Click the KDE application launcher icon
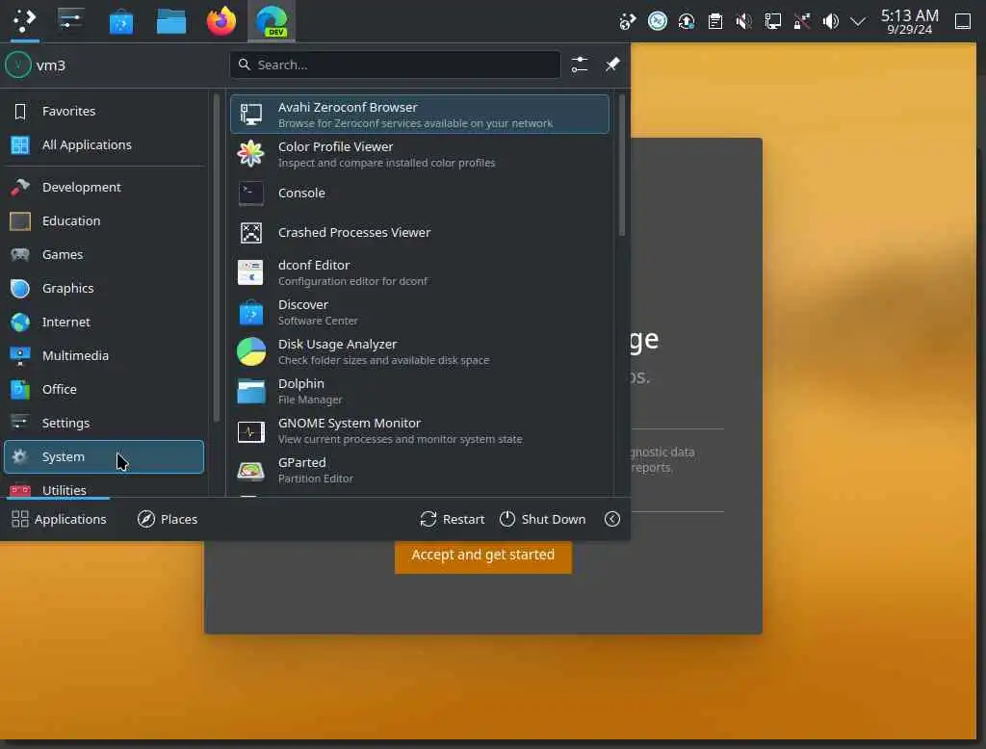Screen dimensions: 986x749 24,21
